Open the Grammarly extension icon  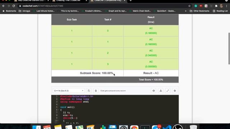[195, 6]
